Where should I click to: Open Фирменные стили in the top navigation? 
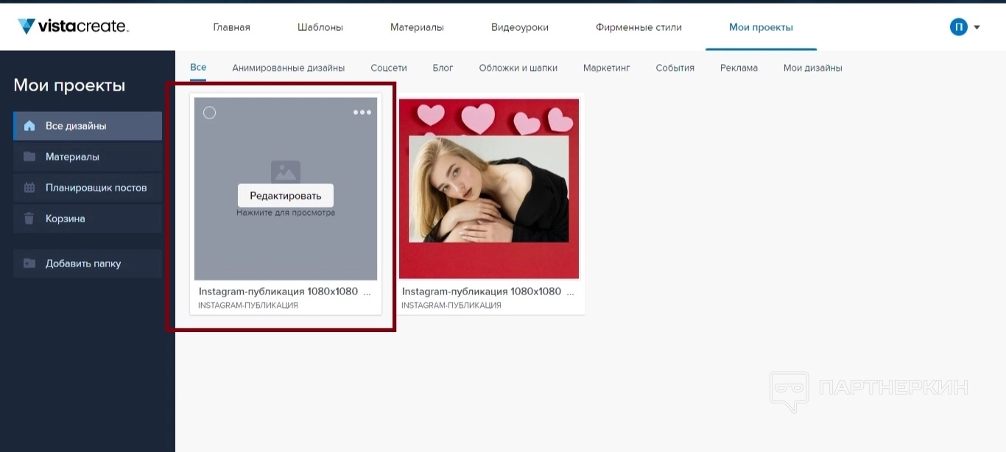coord(639,27)
